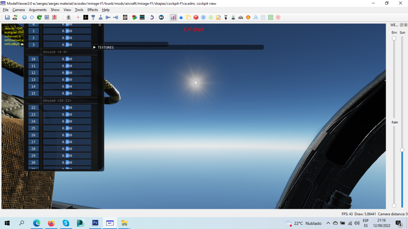
Task: Click the arguments panel scrollbar thumb
Action: tap(100, 25)
